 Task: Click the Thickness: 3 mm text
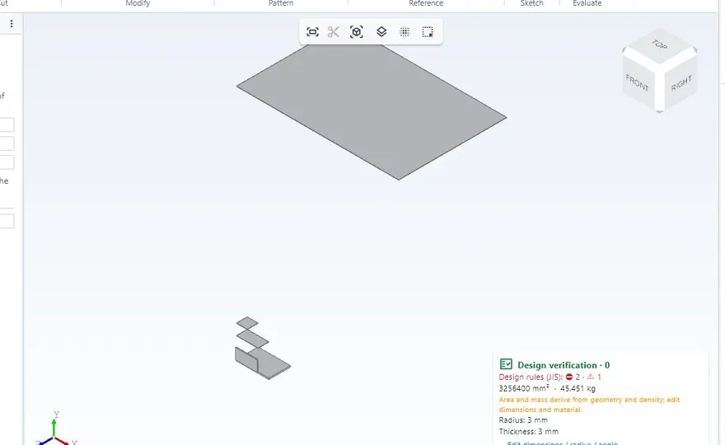528,431
